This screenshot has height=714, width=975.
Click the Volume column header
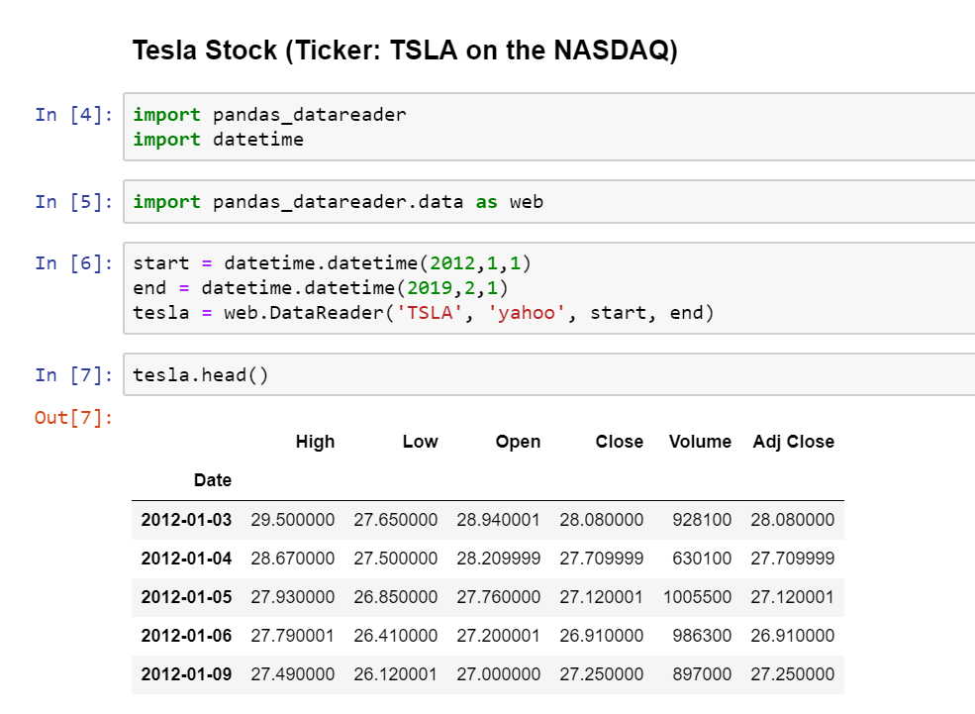point(700,442)
